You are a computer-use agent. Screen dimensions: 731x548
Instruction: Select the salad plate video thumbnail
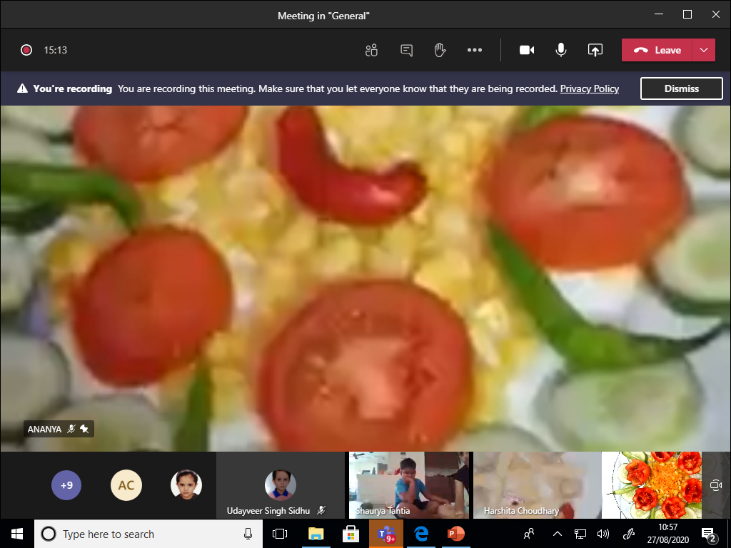pyautogui.click(x=652, y=485)
